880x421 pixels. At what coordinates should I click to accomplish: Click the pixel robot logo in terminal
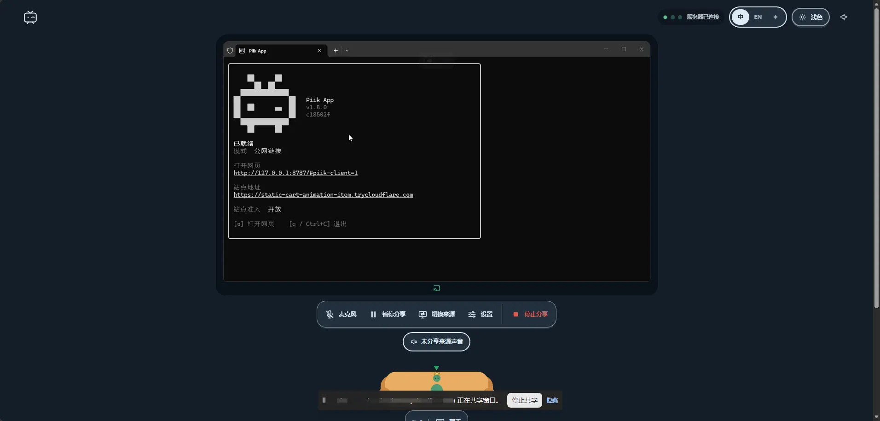[265, 104]
